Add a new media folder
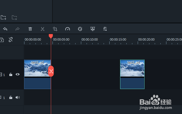Image resolution: width=182 pixels, height=114 pixels. pos(3,18)
